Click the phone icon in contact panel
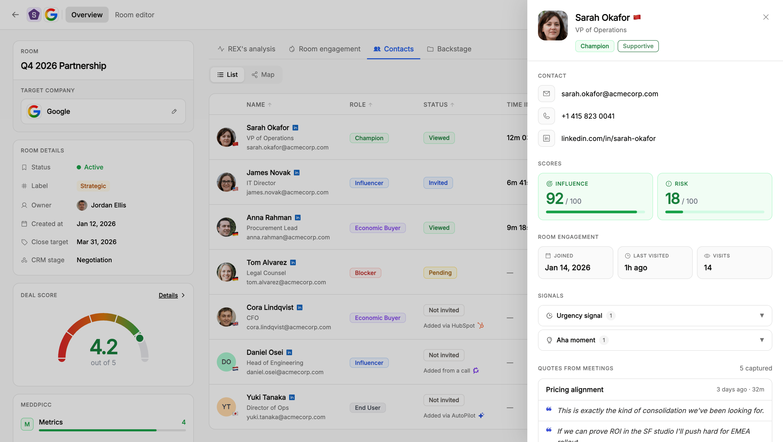The height and width of the screenshot is (442, 783). click(x=546, y=116)
